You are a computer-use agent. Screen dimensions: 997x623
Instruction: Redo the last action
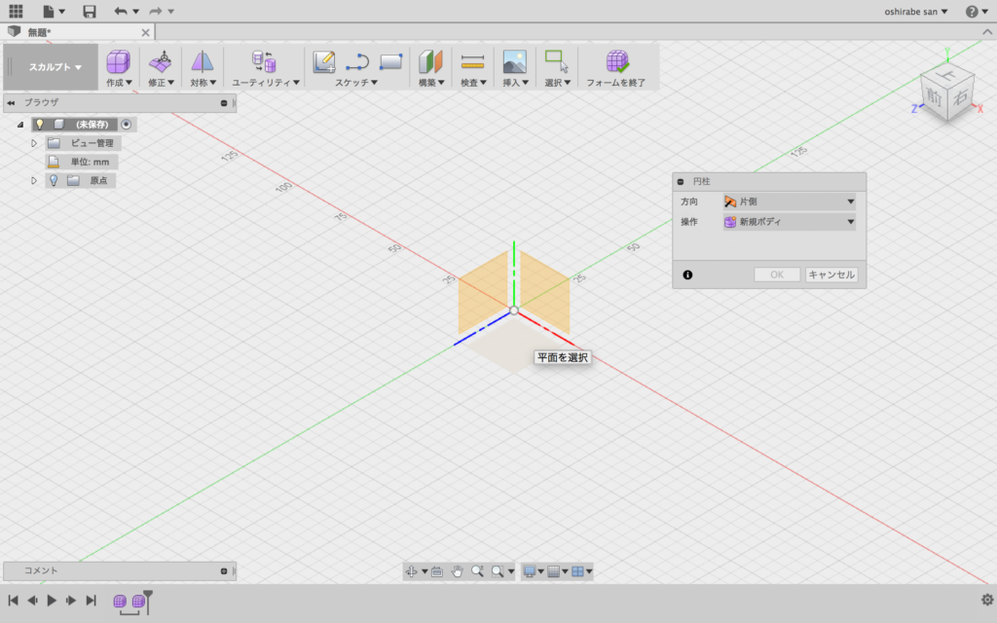tap(155, 11)
